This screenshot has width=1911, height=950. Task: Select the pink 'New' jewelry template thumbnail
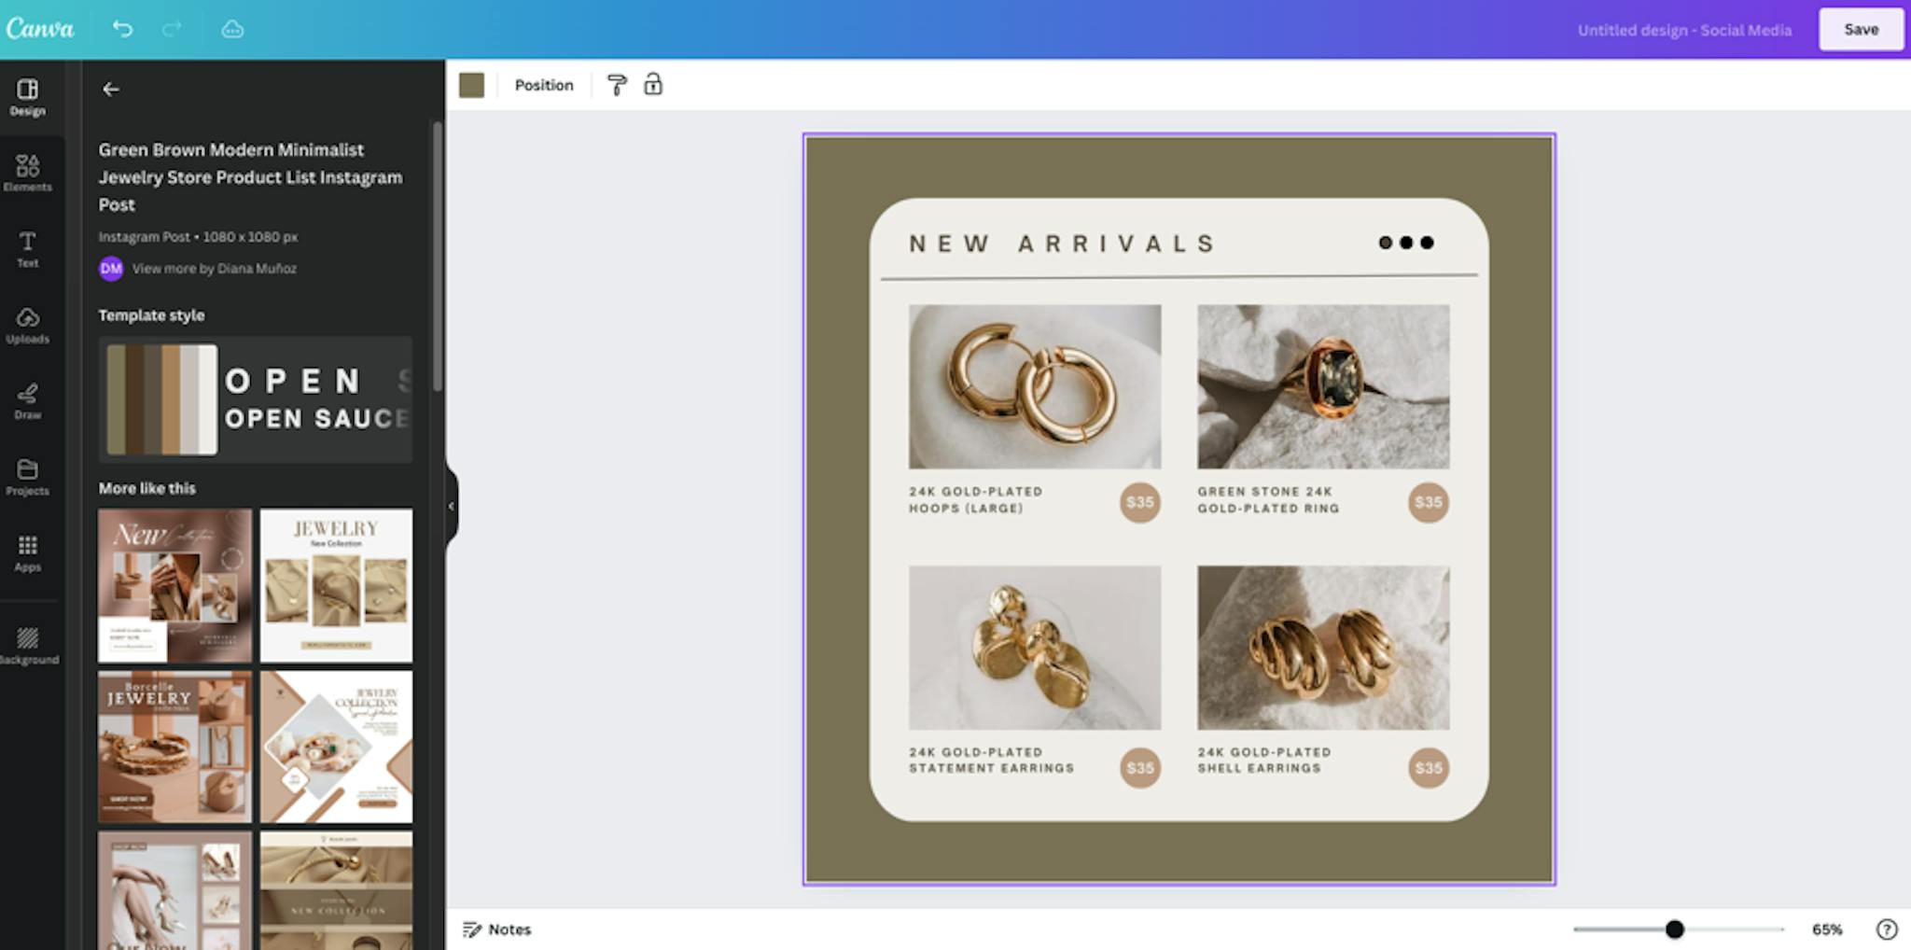click(174, 585)
